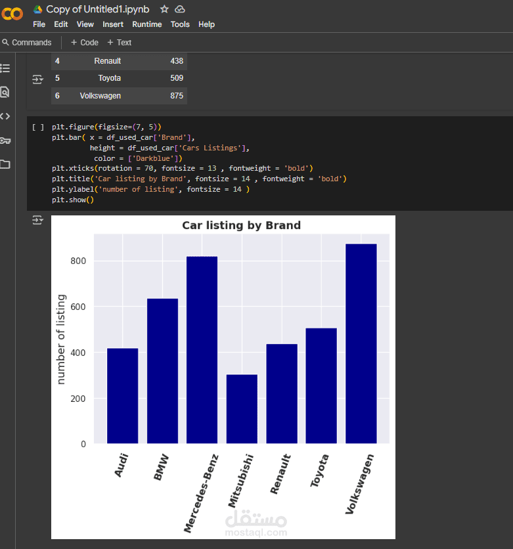Click the notebook title Copy of Untitled1.ipynb
This screenshot has width=513, height=549.
[98, 9]
